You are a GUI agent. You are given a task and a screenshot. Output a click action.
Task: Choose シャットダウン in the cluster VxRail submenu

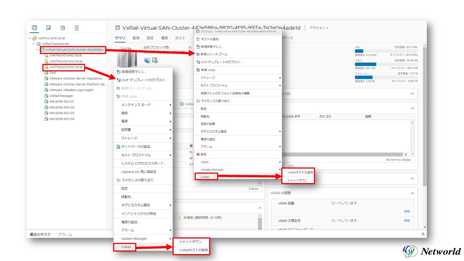point(298,180)
